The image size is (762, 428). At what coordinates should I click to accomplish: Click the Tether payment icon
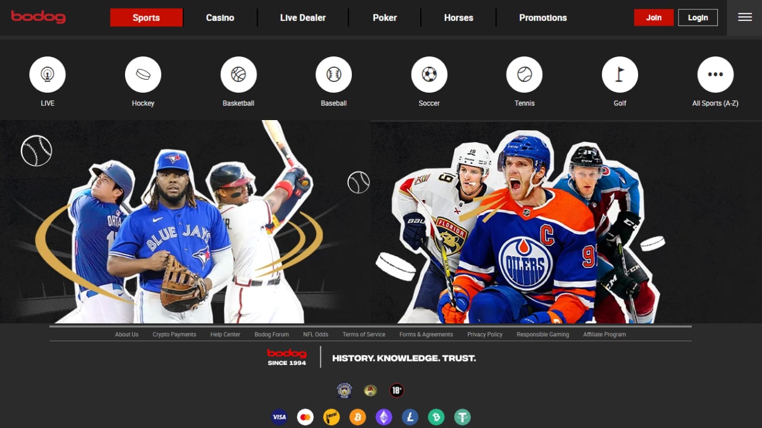(463, 417)
